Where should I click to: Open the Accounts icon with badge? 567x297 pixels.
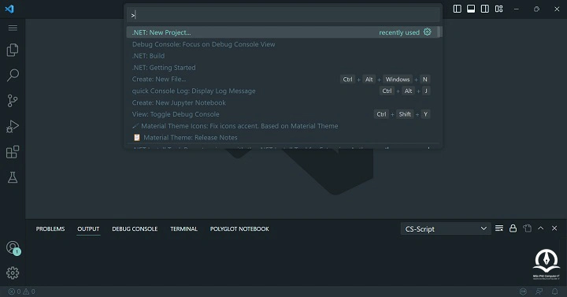coord(13,248)
